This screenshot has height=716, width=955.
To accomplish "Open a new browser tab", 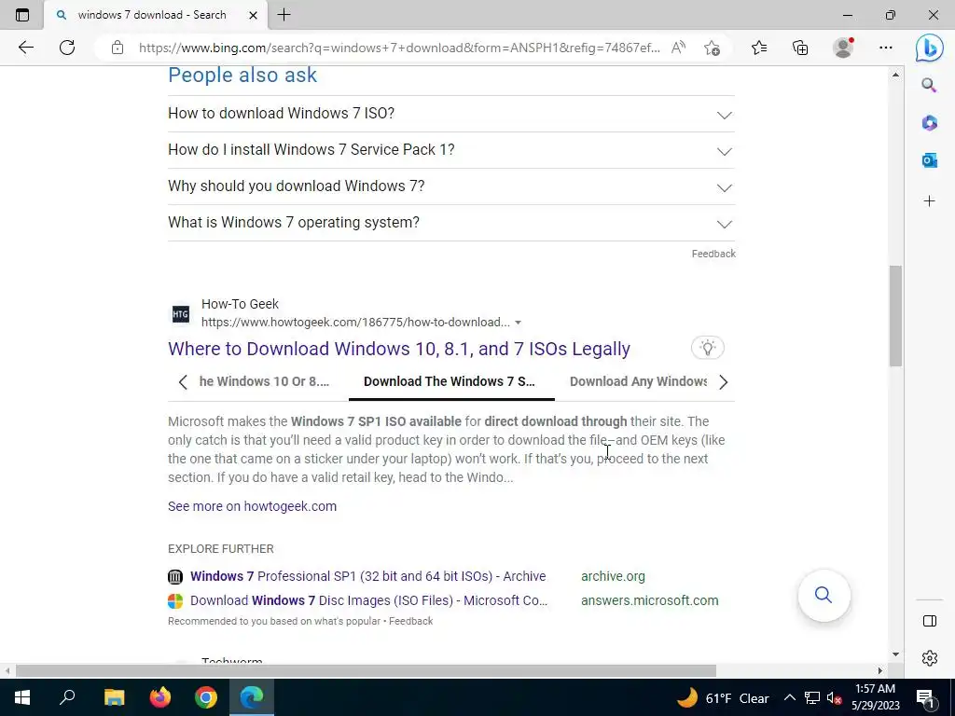I will click(x=284, y=15).
